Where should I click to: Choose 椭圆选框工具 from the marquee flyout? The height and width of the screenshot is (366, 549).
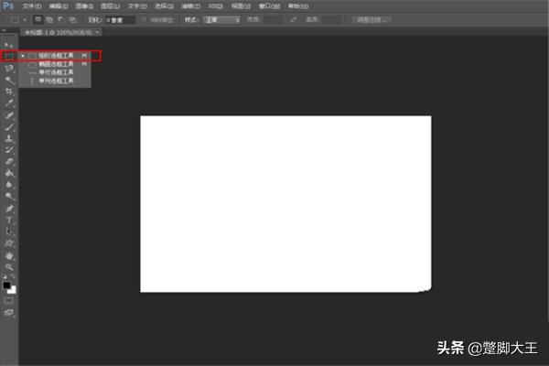click(57, 64)
